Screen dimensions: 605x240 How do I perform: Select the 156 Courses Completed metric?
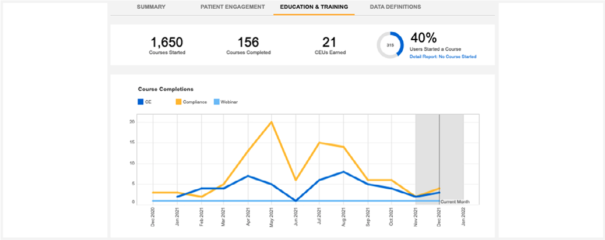[248, 43]
